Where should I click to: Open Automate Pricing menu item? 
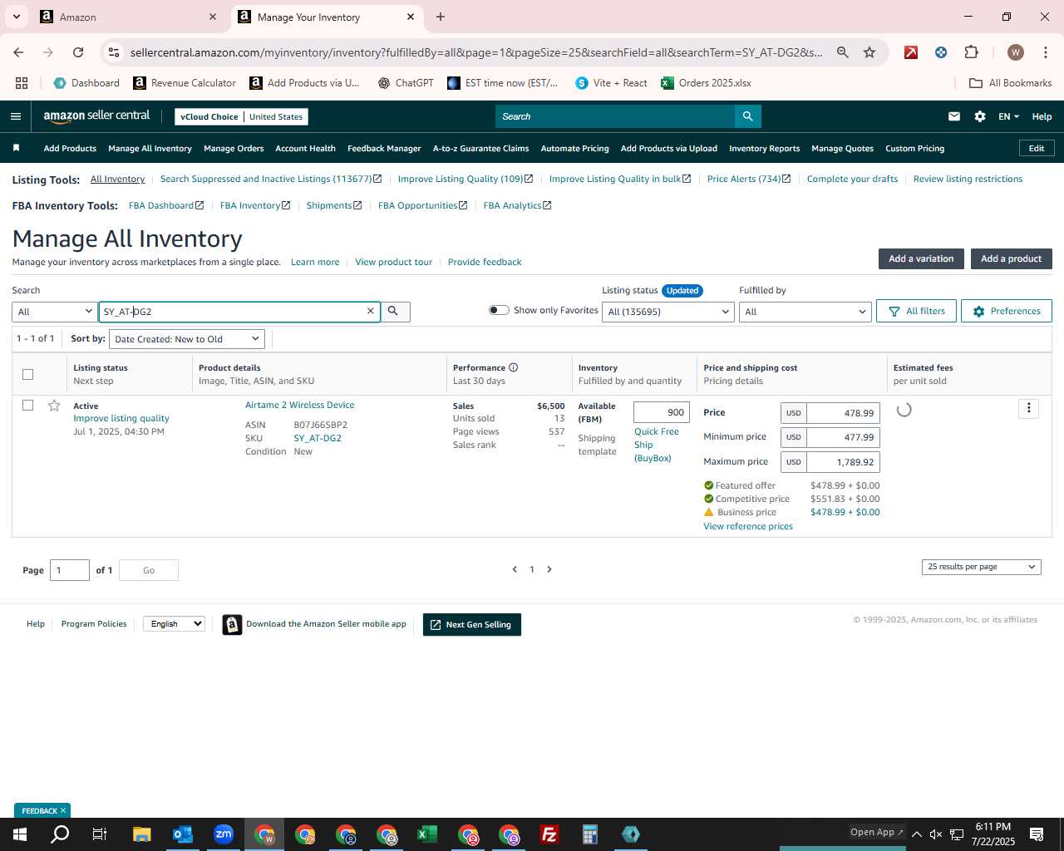tap(574, 148)
